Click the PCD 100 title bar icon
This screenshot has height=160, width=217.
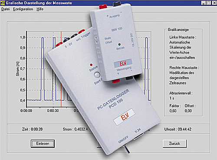point(3,3)
